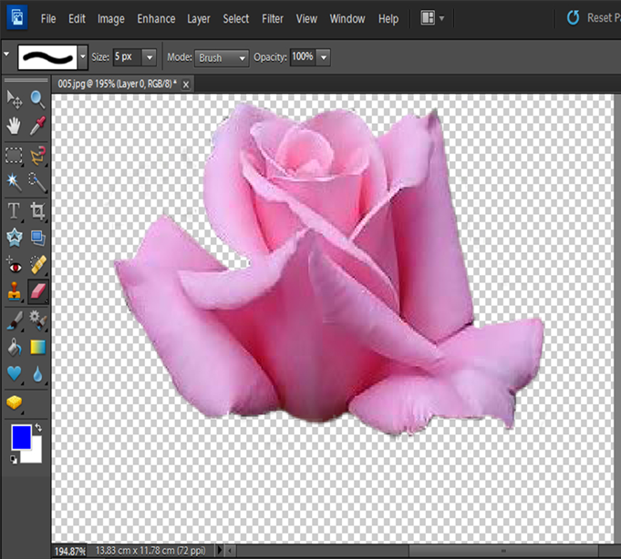
Task: Open the tool options arrow at far left
Action: (6, 54)
